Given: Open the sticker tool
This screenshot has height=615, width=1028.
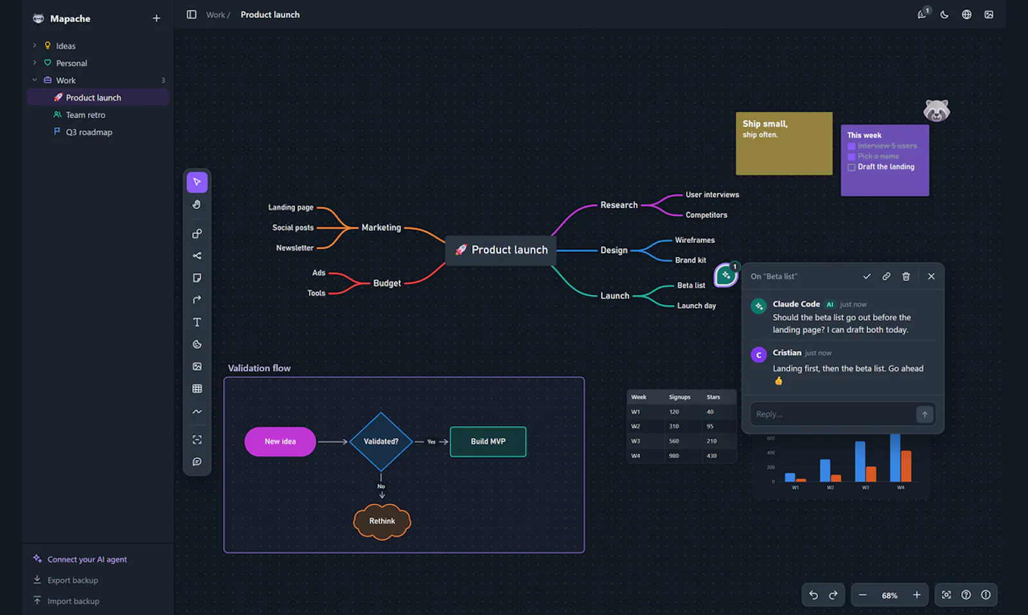Looking at the screenshot, I should (197, 344).
